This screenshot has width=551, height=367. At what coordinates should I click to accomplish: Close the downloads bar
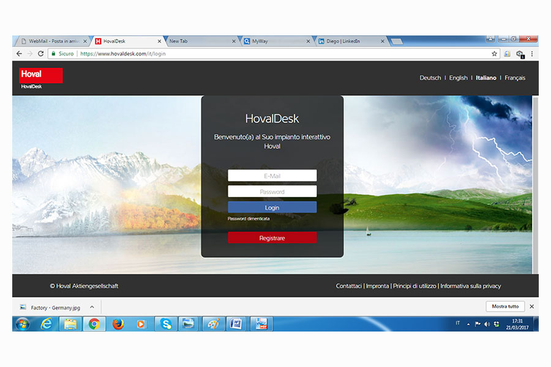(x=531, y=306)
